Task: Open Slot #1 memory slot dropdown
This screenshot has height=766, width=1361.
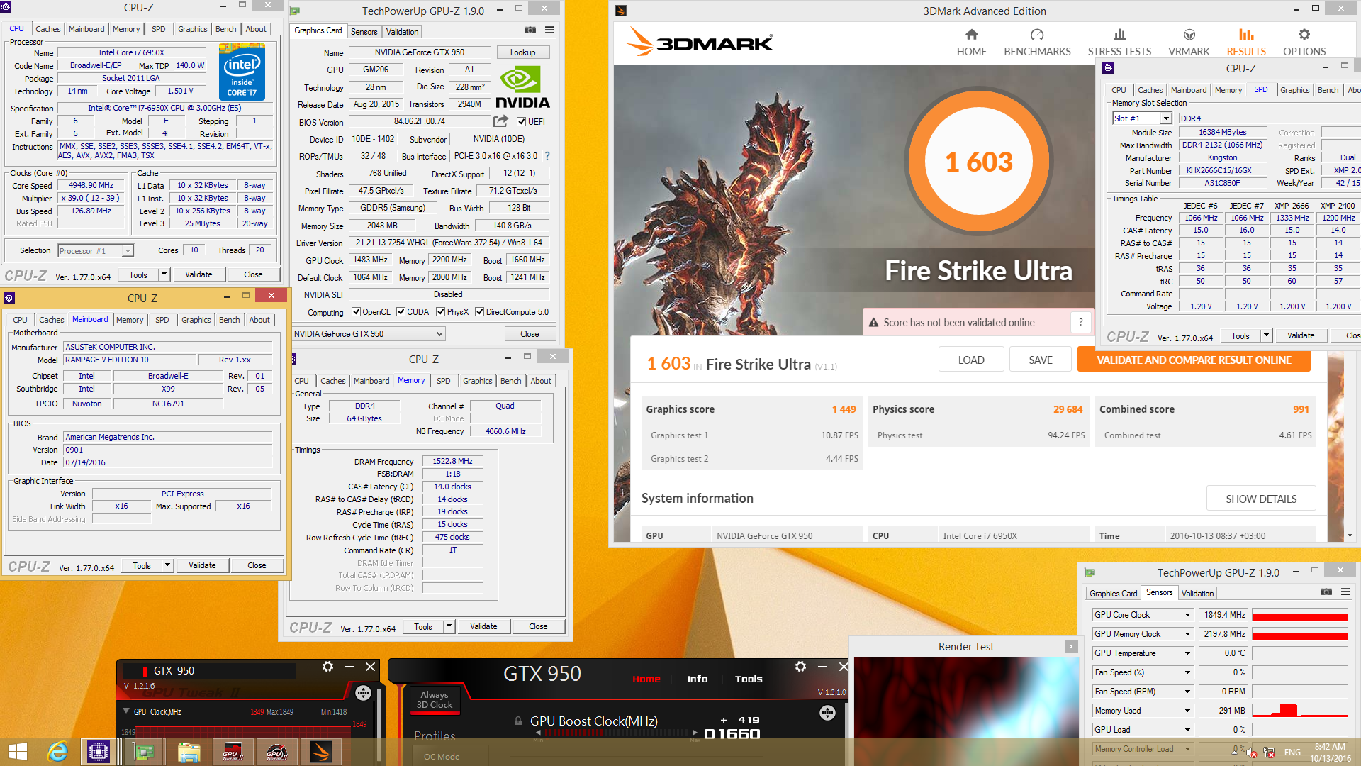Action: (1142, 118)
